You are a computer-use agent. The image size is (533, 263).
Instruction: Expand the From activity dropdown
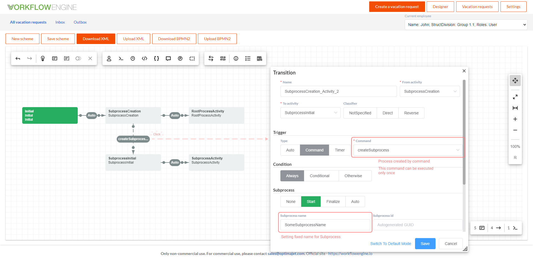429,91
